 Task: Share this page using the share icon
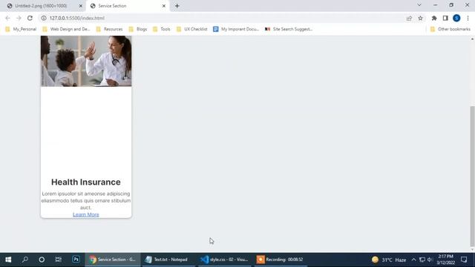coord(409,18)
